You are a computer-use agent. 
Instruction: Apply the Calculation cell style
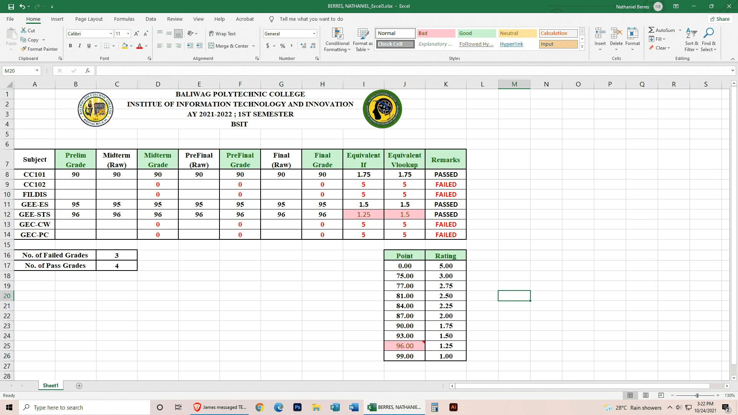coord(558,33)
